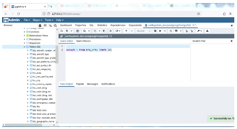Image resolution: width=237 pixels, height=129 pixels.
Task: Click the Explain Analyze icon
Action: pyautogui.click(x=176, y=31)
